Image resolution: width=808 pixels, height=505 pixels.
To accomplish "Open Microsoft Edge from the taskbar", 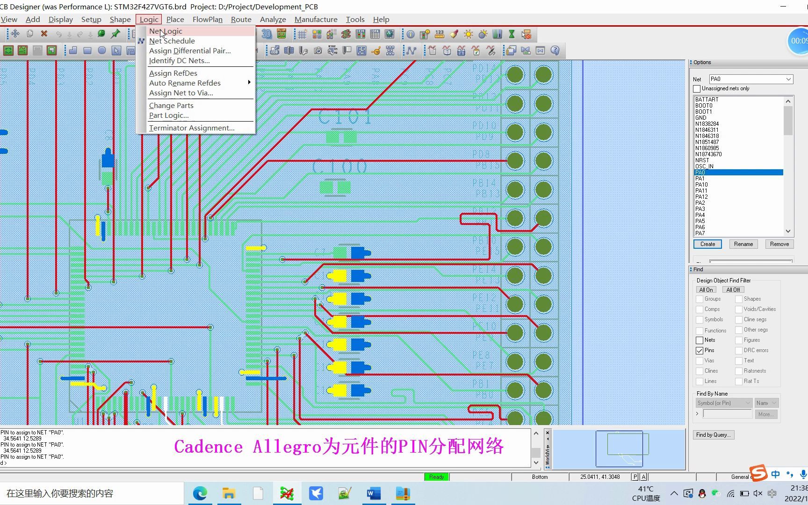I will [200, 493].
